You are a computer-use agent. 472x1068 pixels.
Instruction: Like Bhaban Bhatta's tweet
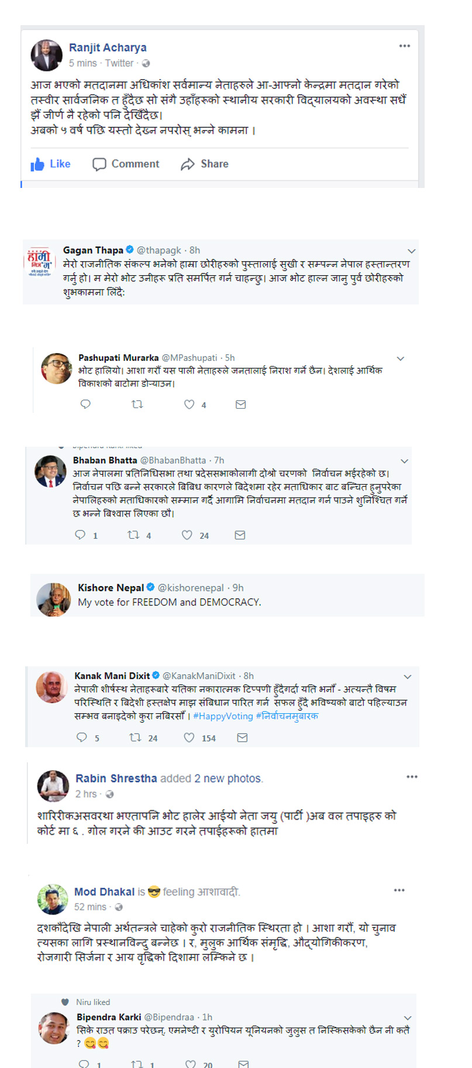[187, 535]
